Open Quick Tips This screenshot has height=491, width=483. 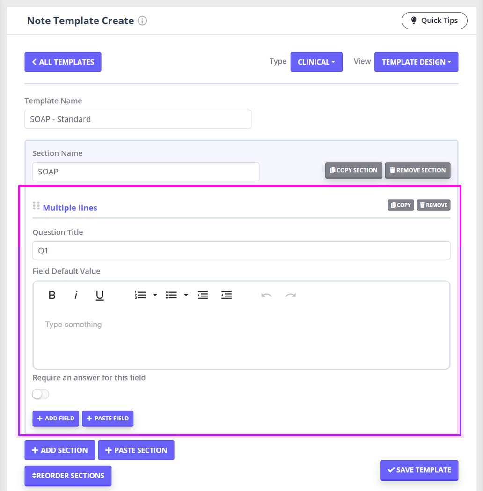434,21
